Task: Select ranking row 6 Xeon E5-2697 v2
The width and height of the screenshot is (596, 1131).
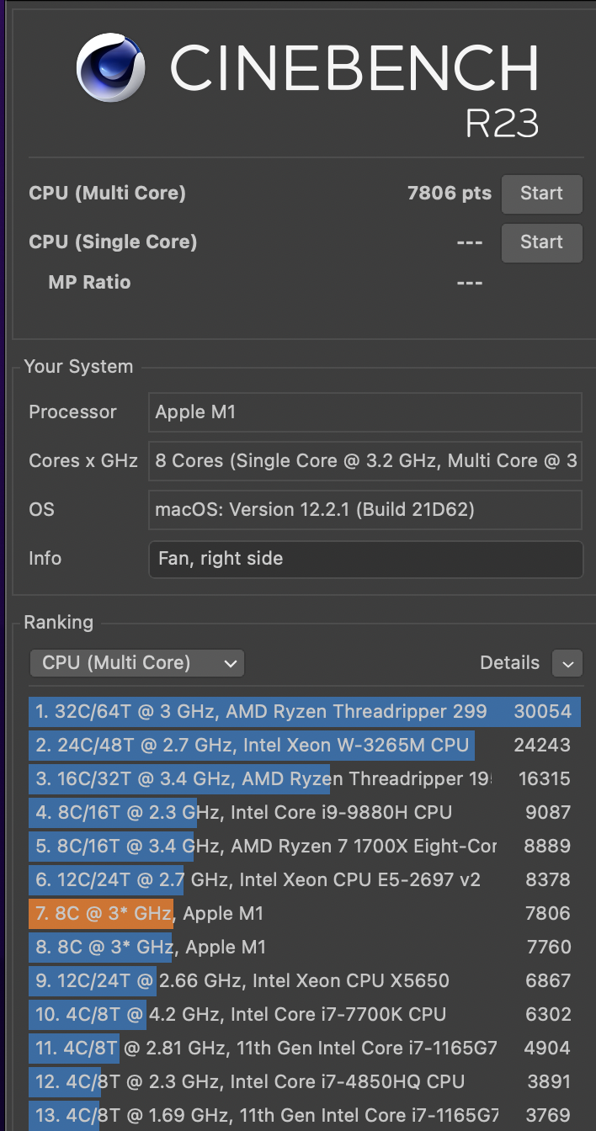Action: pos(305,880)
